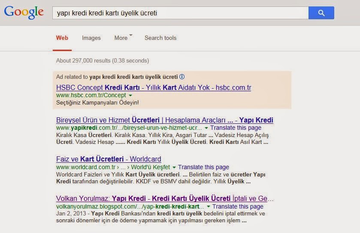Image resolution: width=360 pixels, height=233 pixels.
Task: Click snippet text "Worldcard Faizleri ve Yıllık"
Action: [90, 174]
